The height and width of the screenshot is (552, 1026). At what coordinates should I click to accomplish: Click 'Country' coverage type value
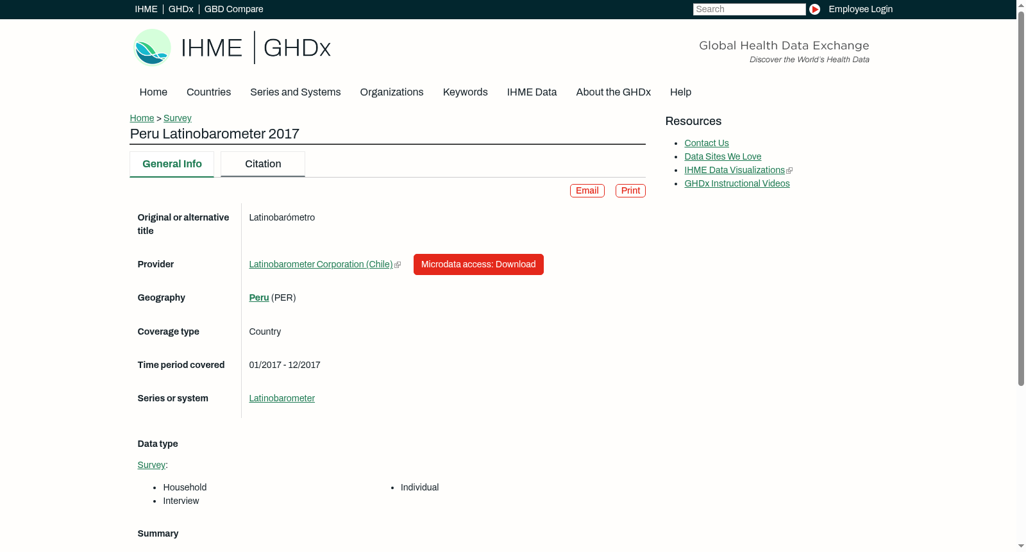point(265,331)
